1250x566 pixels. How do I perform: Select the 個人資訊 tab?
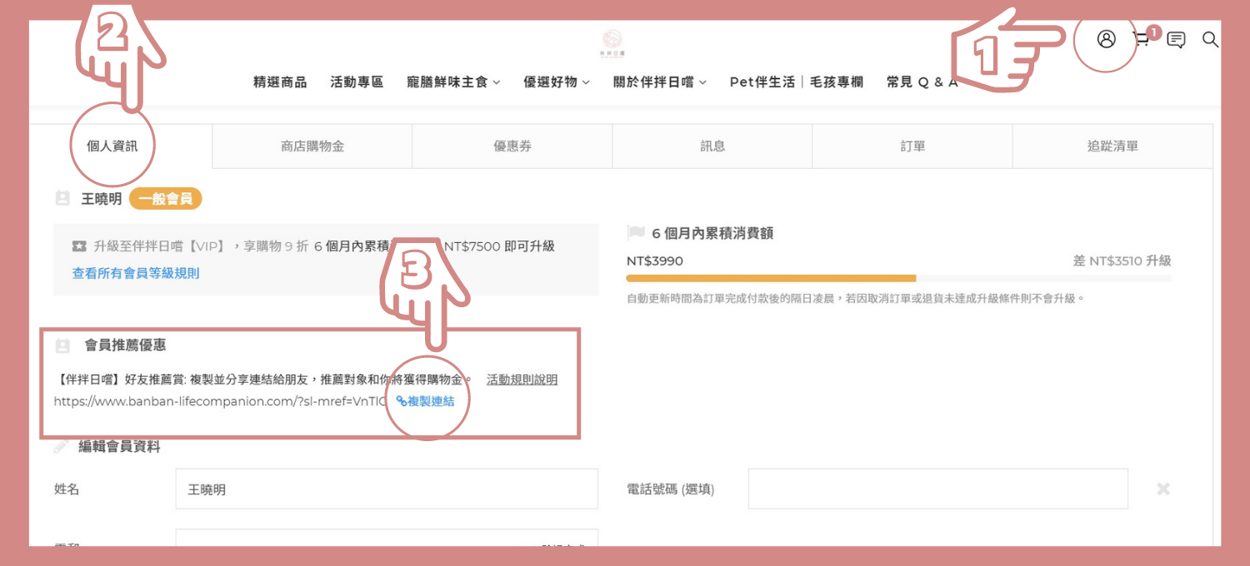pyautogui.click(x=112, y=146)
